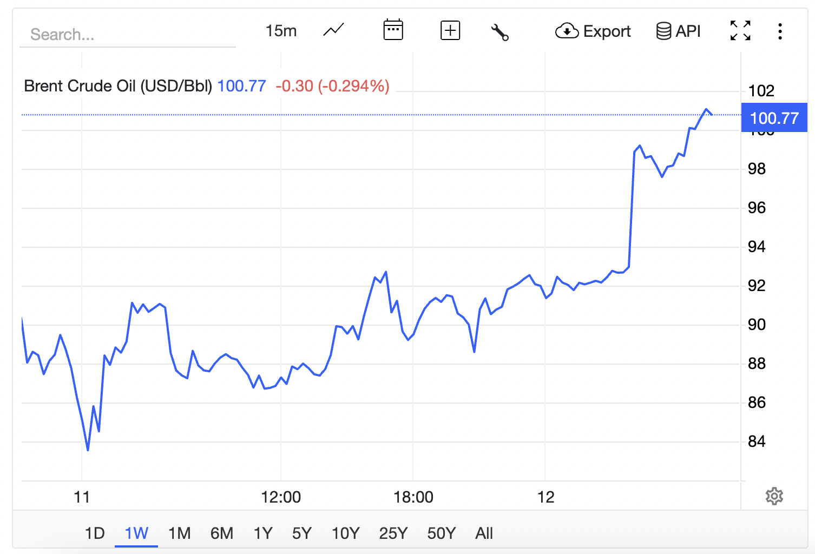Select the 1D time range
Viewport: 815px width, 554px height.
95,533
